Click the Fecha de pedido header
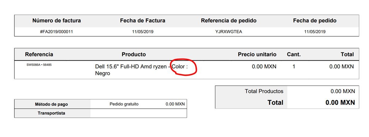 pyautogui.click(x=315, y=21)
